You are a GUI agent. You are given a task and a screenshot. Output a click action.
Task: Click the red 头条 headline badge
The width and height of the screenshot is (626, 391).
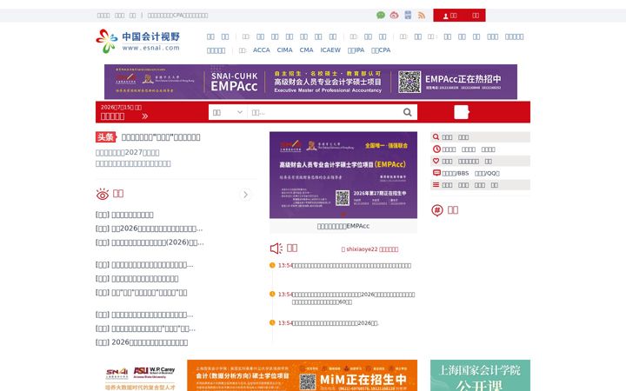pos(105,137)
